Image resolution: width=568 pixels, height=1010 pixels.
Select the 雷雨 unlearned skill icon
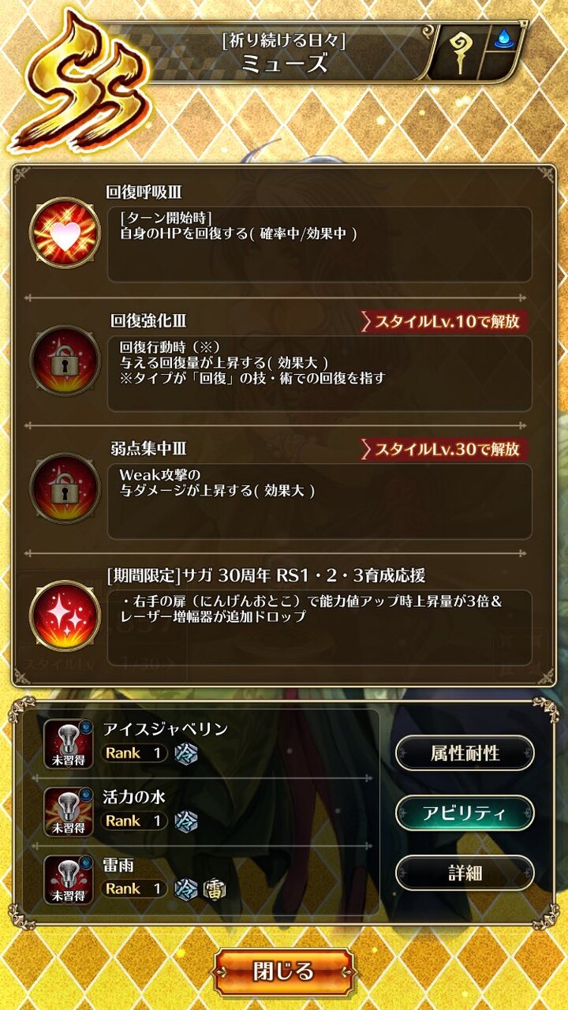(69, 880)
